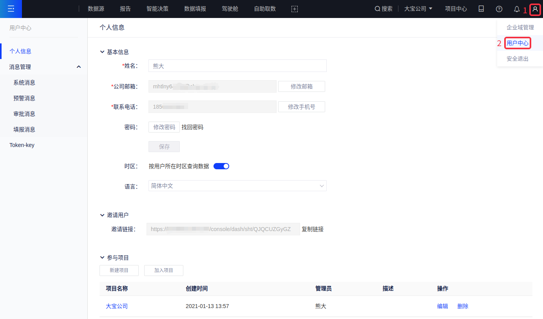Open the 大宝公司 company switcher dropdown
Screen dimensions: 543x319
tap(418, 9)
